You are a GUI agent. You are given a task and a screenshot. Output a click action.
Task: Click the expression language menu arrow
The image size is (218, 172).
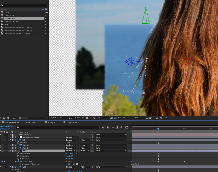pos(77,164)
